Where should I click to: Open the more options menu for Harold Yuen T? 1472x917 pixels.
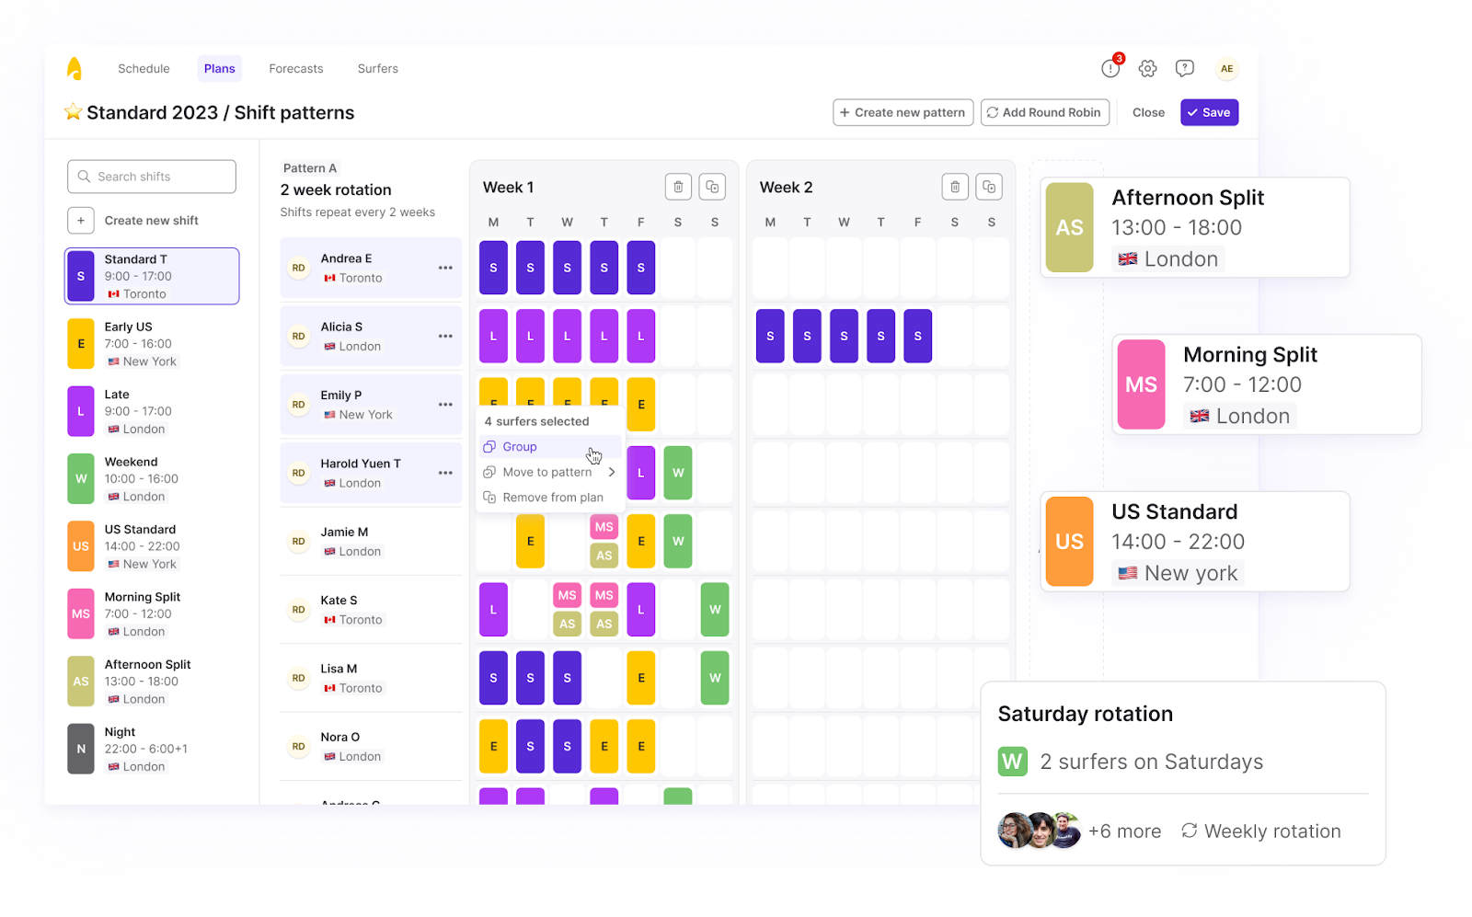(445, 473)
